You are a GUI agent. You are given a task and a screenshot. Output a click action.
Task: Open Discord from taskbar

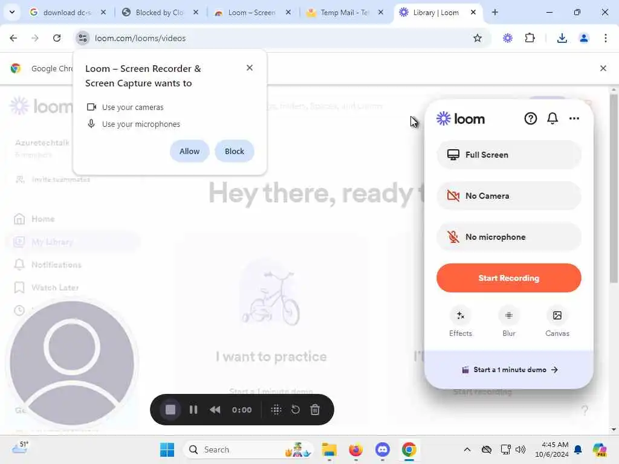coord(382,449)
